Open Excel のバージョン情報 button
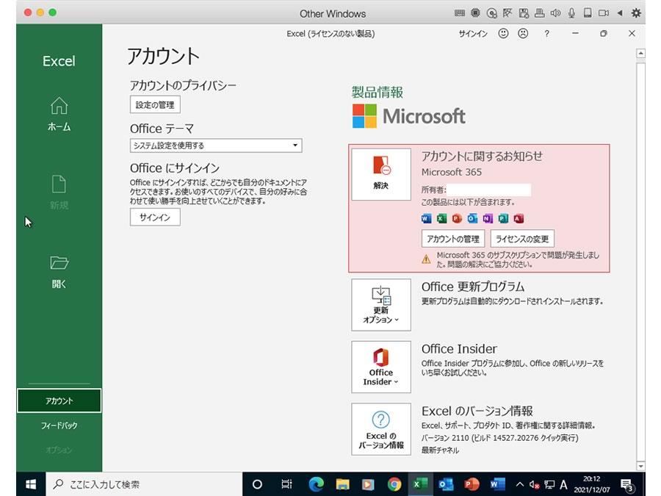 (x=381, y=429)
